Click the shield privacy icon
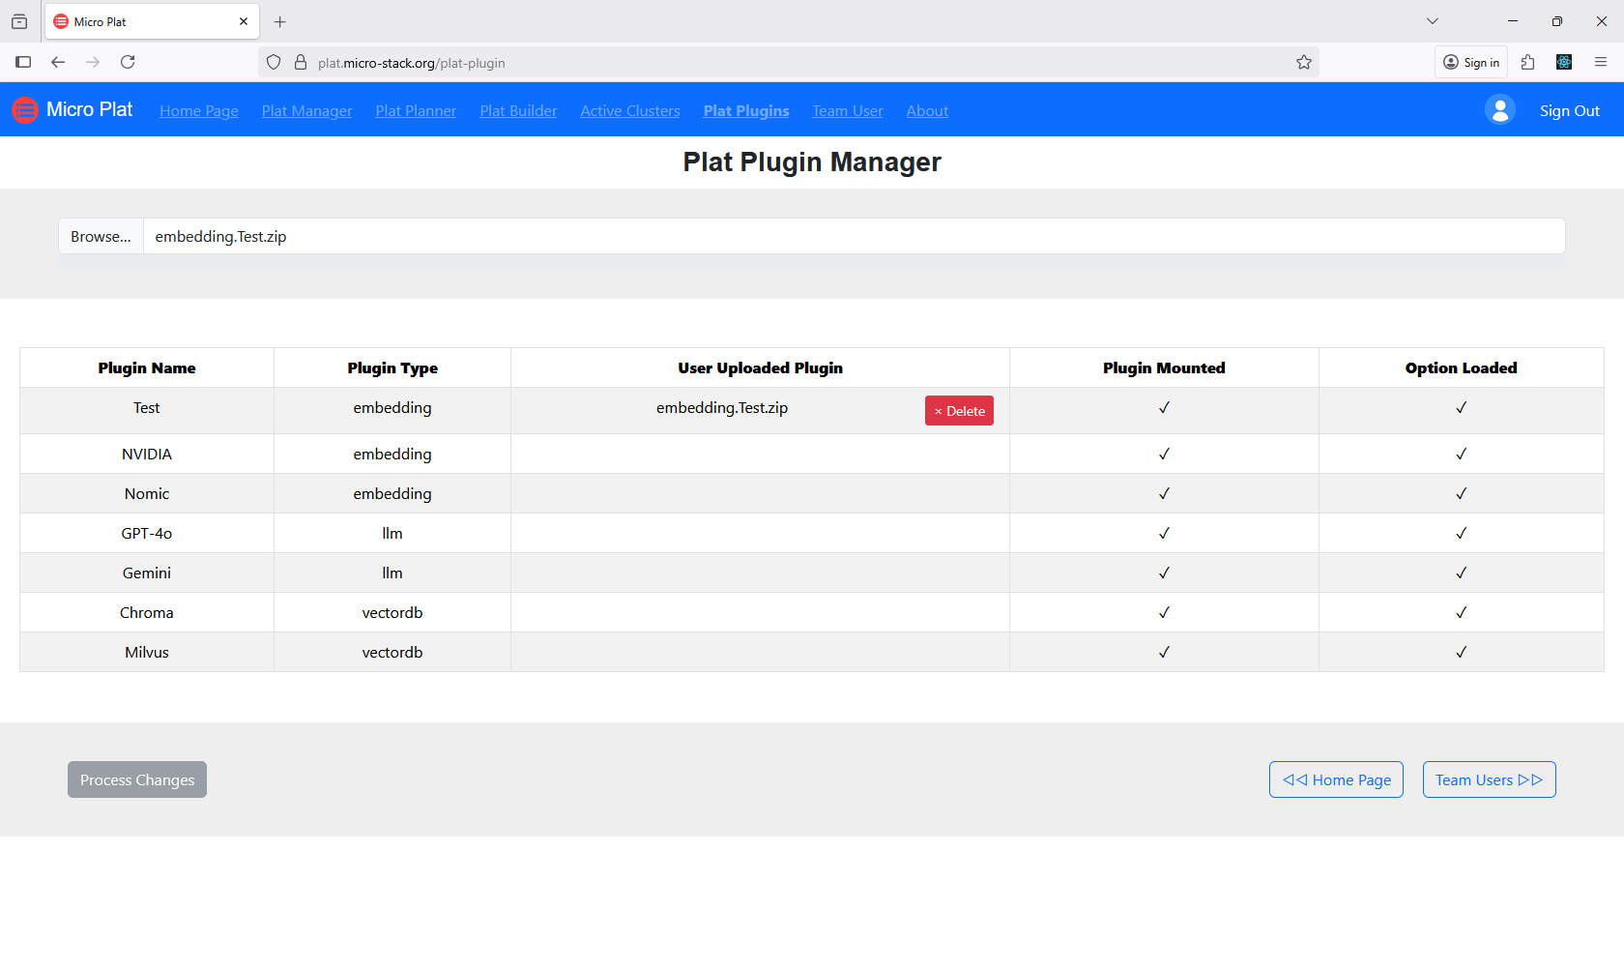 [274, 61]
